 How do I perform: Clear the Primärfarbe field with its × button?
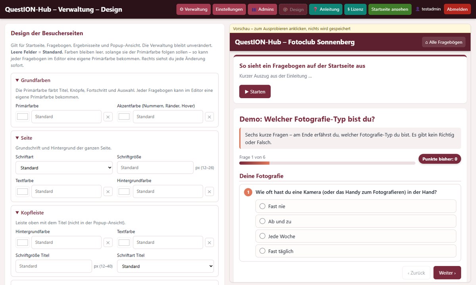(x=108, y=117)
